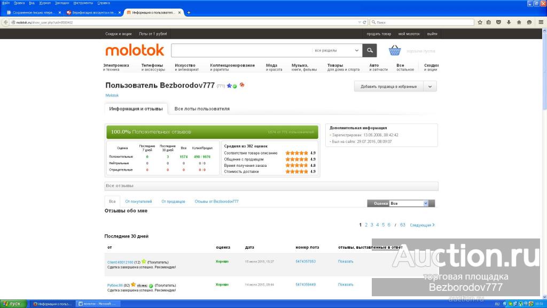547x308 pixels.
Task: Open the URL bar history dropdown arrow
Action: tap(360, 22)
